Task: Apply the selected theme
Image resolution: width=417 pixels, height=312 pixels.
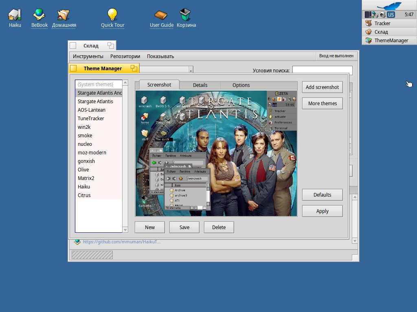Action: pyautogui.click(x=322, y=211)
